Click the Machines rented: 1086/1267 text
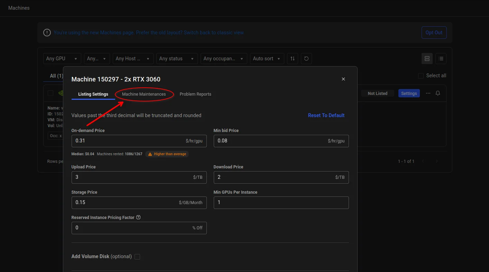 pos(120,154)
